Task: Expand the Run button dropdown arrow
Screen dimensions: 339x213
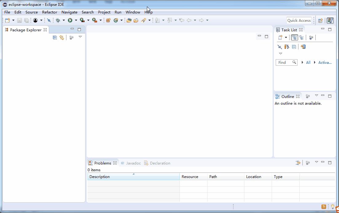Action: tap(76, 20)
